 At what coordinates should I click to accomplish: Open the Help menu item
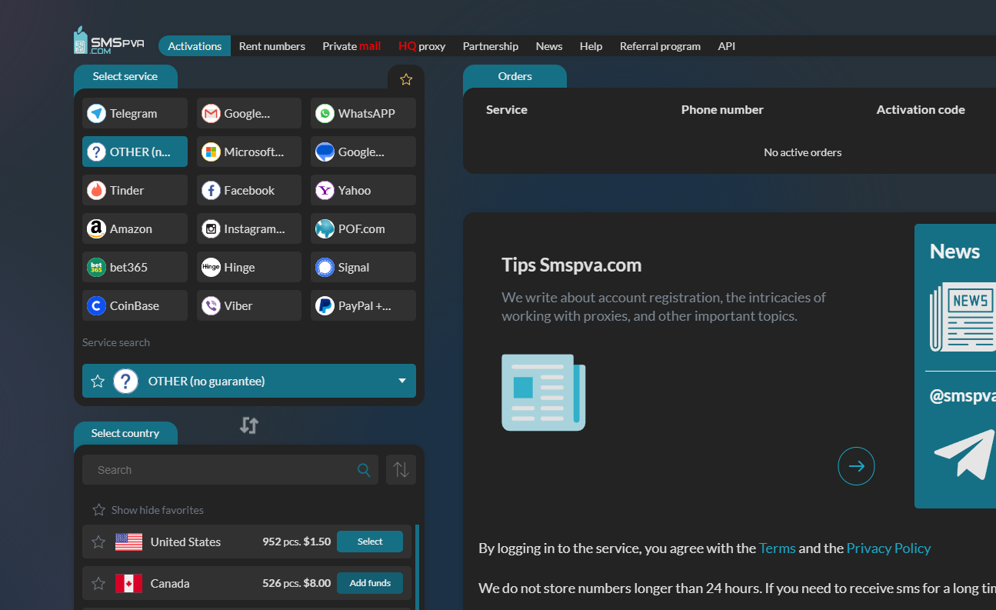pyautogui.click(x=591, y=46)
